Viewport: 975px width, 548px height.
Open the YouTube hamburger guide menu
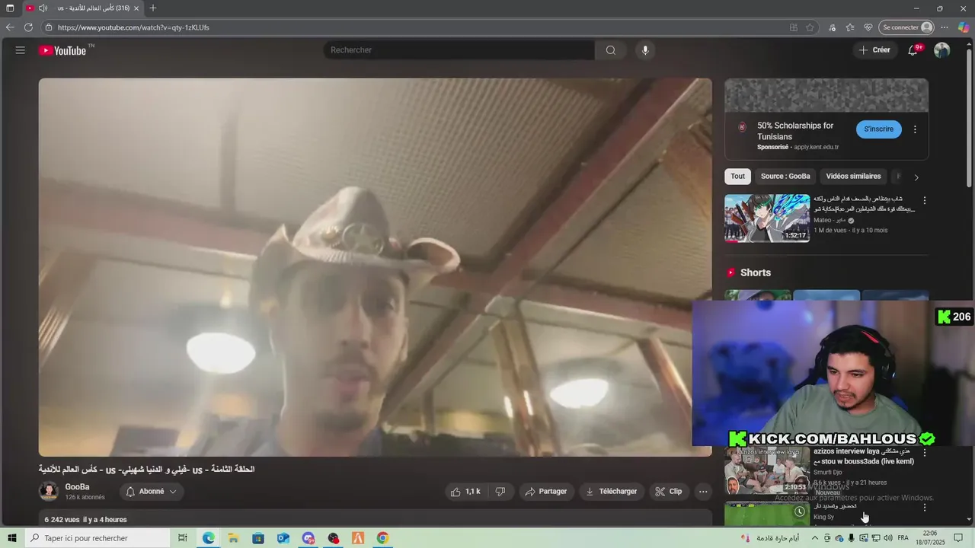coord(21,50)
